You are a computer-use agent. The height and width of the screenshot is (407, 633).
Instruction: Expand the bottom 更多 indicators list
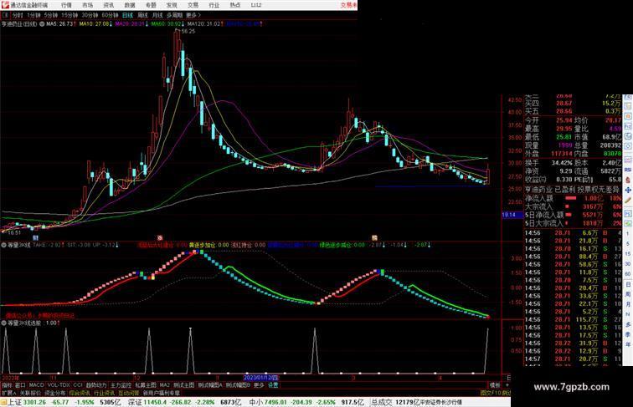[259, 385]
